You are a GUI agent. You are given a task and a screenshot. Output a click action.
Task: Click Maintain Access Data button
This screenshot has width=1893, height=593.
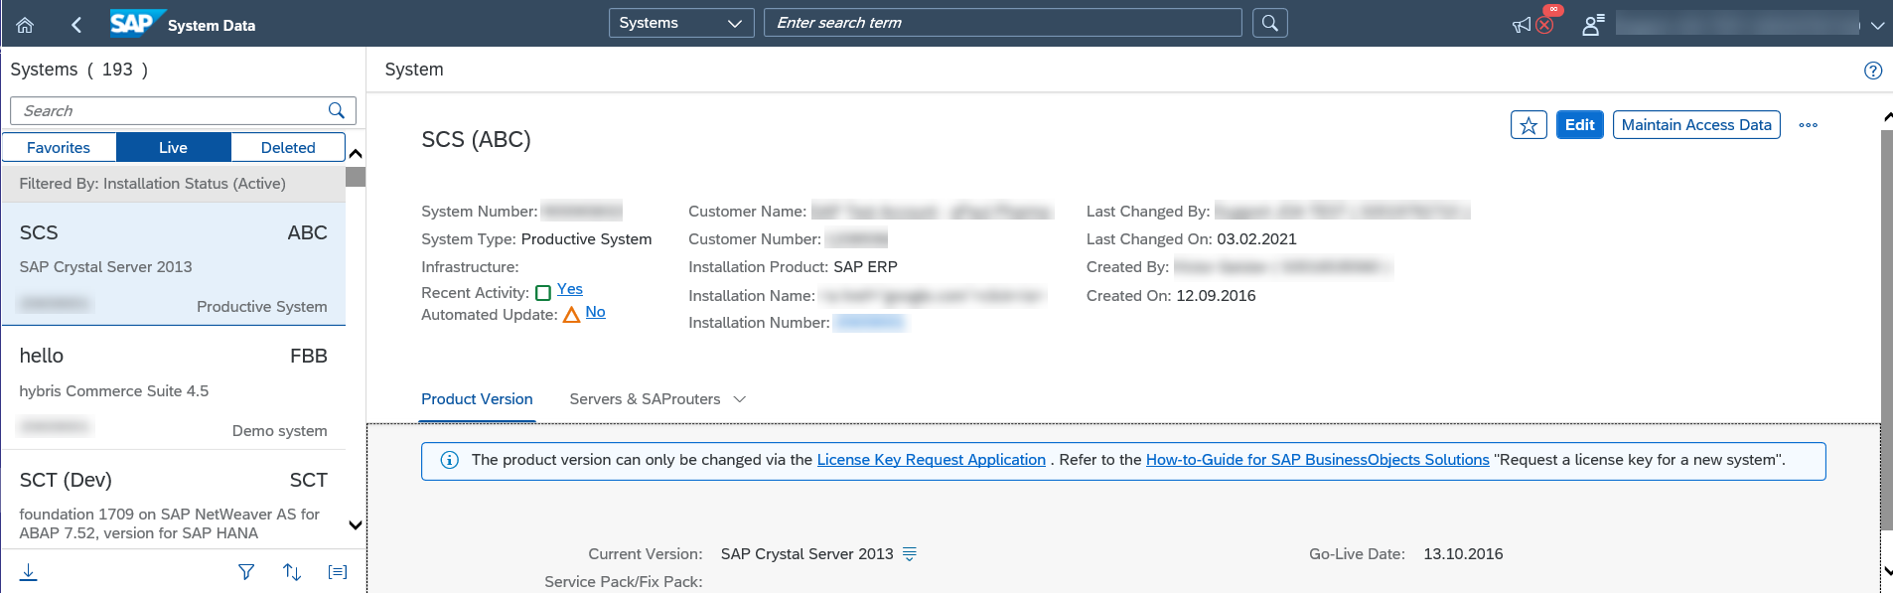coord(1696,125)
